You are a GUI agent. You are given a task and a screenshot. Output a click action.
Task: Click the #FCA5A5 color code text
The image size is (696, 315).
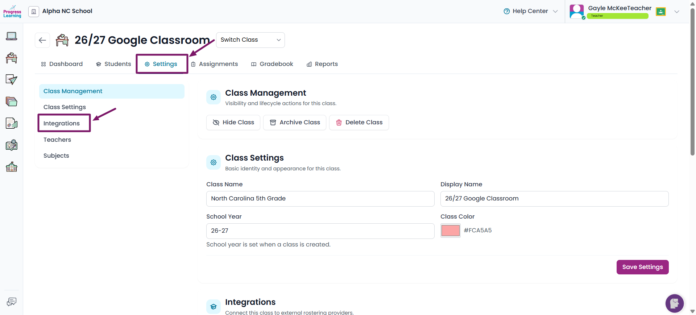[478, 231]
